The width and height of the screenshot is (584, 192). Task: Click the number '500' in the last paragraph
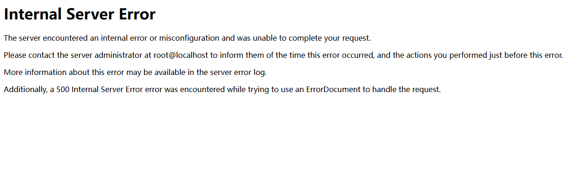point(63,90)
